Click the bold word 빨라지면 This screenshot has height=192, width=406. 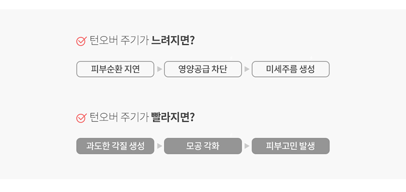click(171, 117)
